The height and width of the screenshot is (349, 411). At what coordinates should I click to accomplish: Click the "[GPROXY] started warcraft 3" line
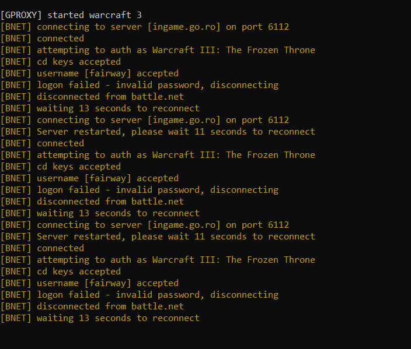(71, 15)
